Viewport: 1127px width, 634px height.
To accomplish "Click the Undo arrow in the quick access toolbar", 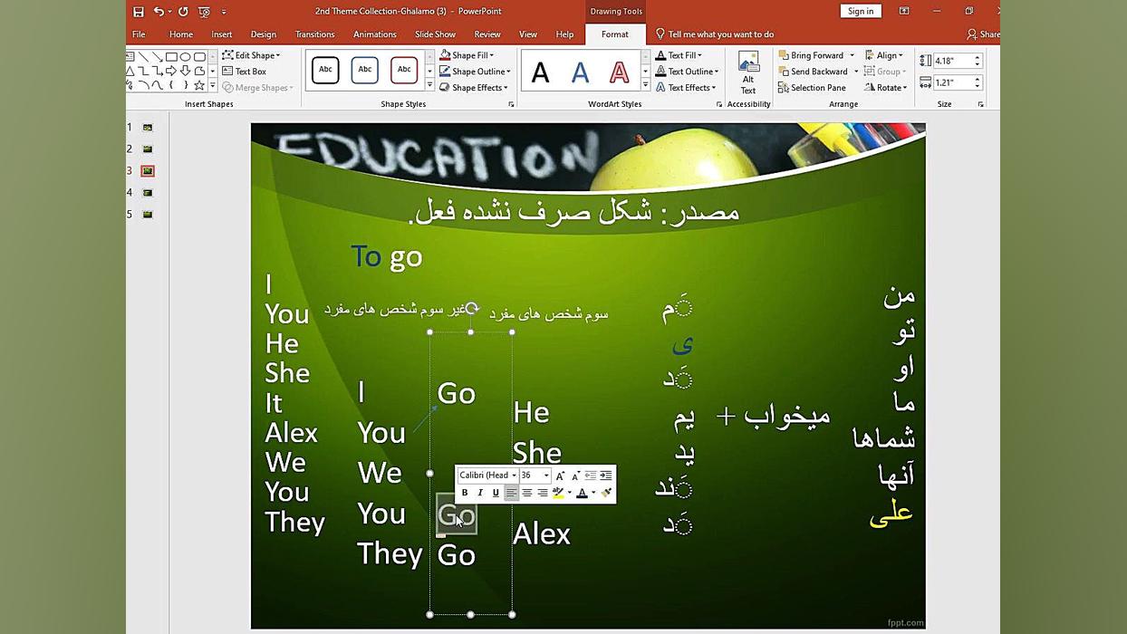I will pos(159,12).
